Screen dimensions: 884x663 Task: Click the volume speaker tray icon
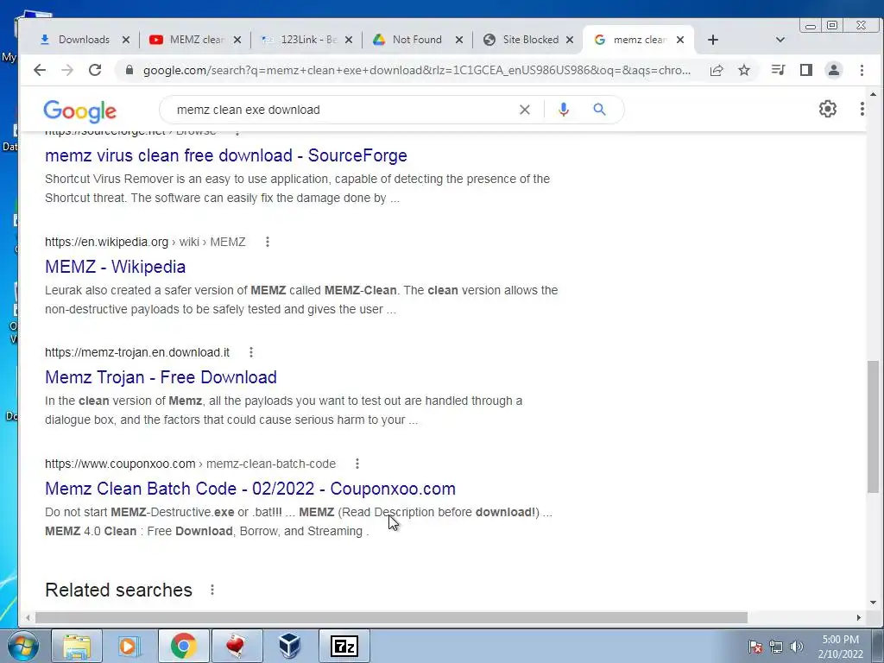point(797,647)
